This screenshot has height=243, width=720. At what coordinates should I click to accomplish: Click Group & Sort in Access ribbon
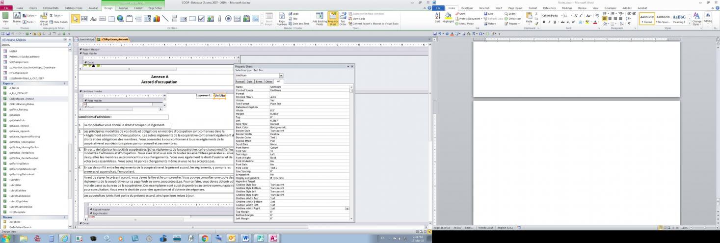click(44, 19)
